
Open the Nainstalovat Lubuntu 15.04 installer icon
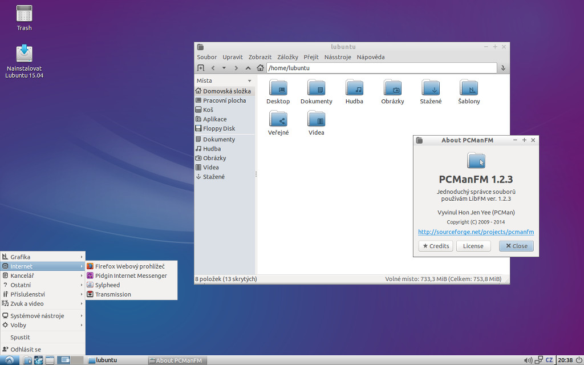(24, 62)
